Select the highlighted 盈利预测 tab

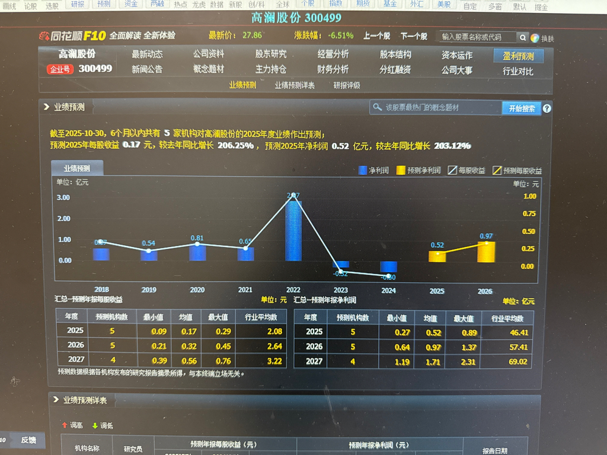coord(518,56)
